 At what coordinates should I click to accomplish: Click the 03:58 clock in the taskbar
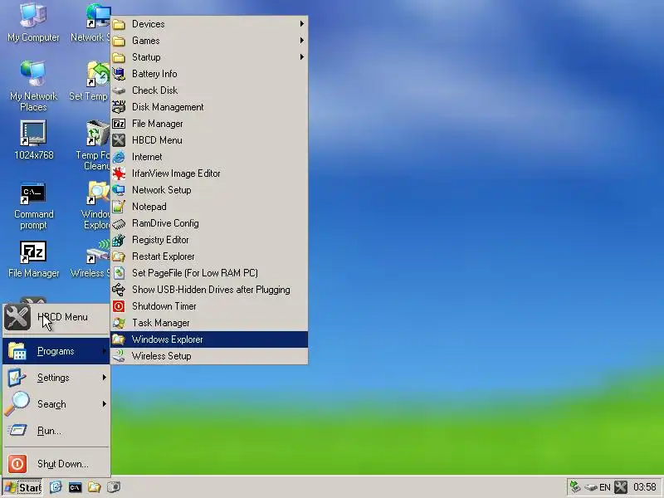point(645,487)
